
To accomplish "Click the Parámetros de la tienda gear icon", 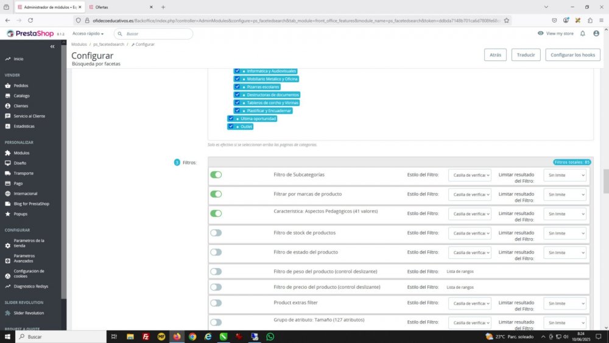I will click(8, 246).
